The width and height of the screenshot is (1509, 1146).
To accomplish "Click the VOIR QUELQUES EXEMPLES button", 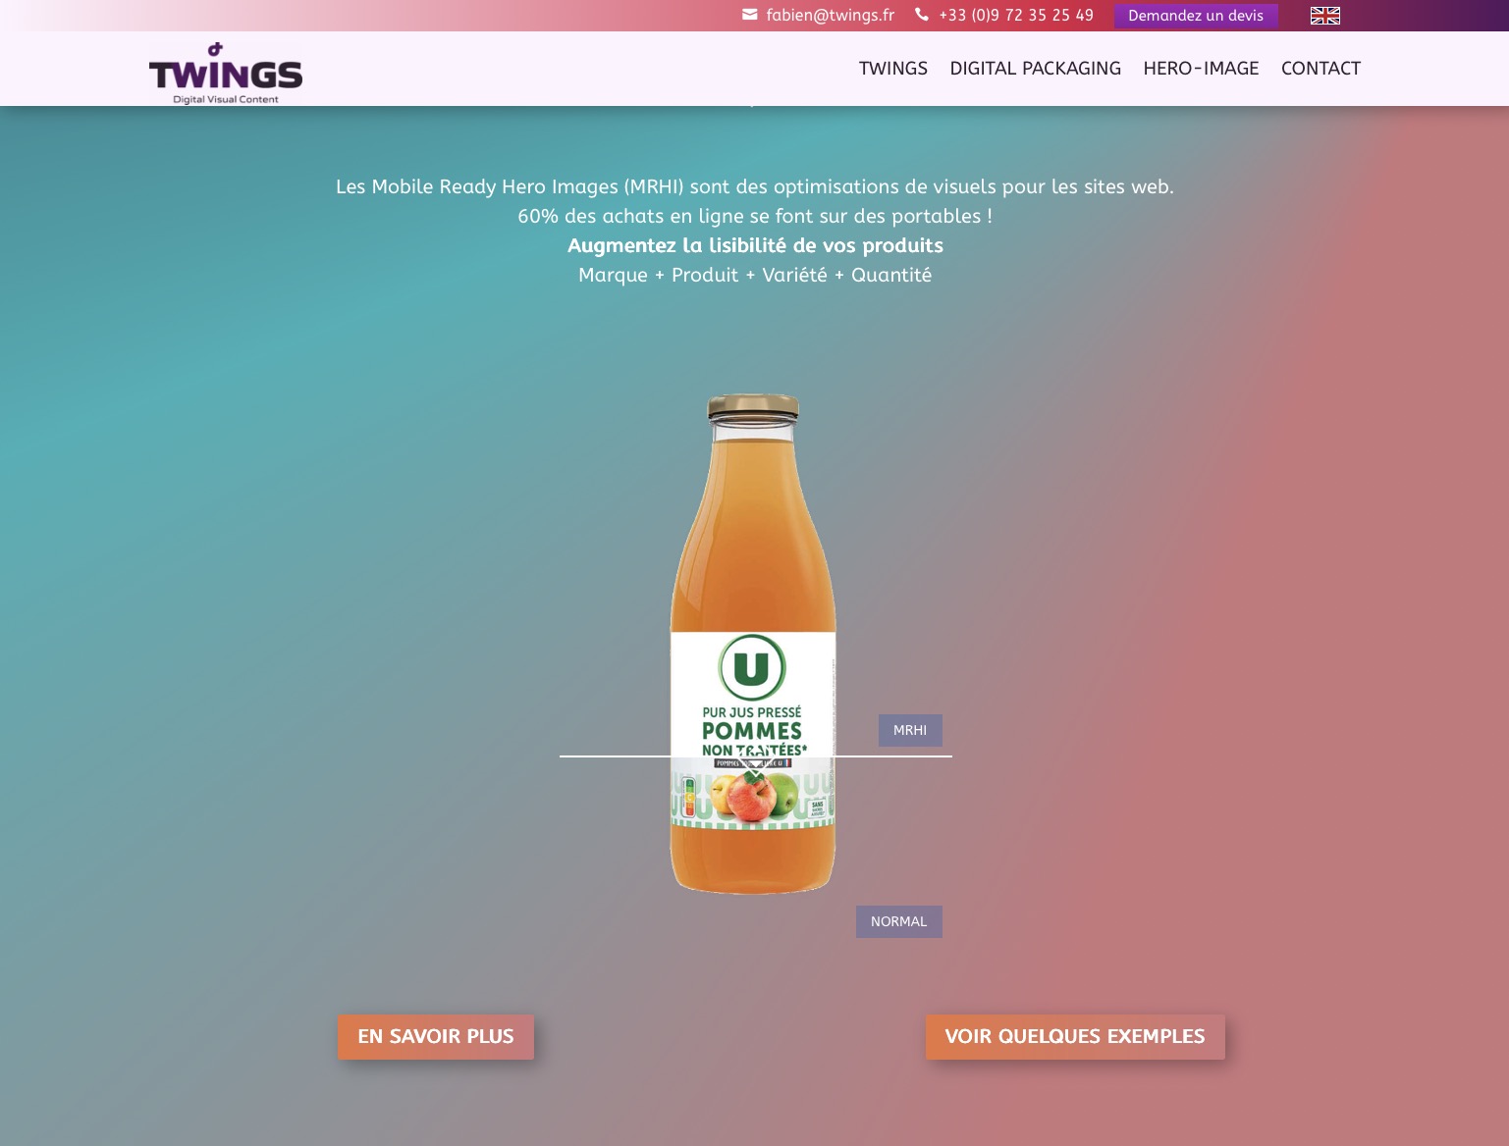I will click(1074, 1037).
